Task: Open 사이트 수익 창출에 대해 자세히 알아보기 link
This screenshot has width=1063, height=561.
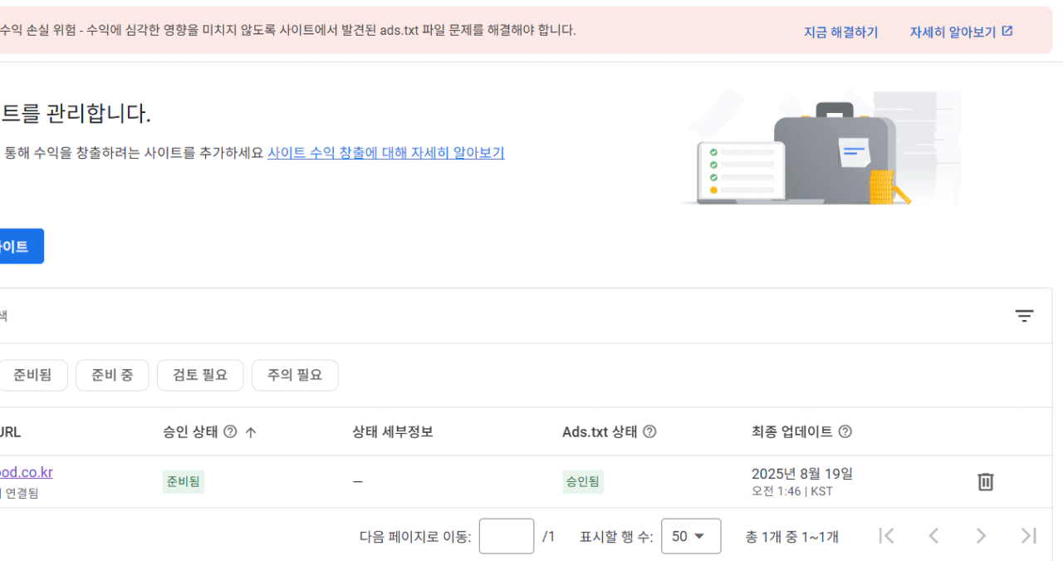Action: point(386,153)
